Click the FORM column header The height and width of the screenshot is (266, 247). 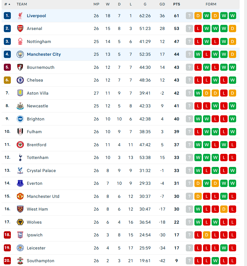[211, 4]
